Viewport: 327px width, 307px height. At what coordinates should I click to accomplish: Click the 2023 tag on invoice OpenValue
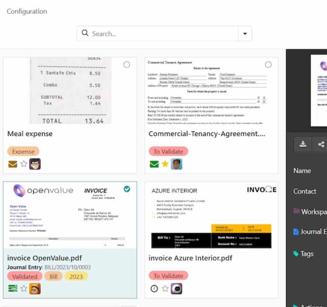(x=76, y=276)
